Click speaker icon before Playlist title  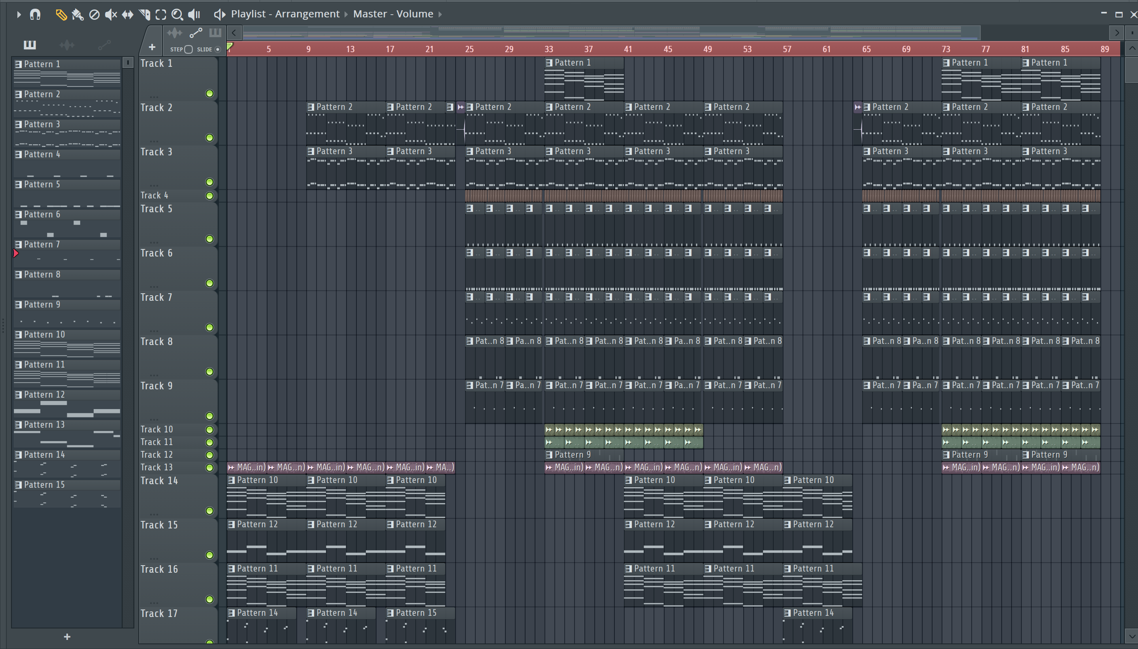(219, 14)
